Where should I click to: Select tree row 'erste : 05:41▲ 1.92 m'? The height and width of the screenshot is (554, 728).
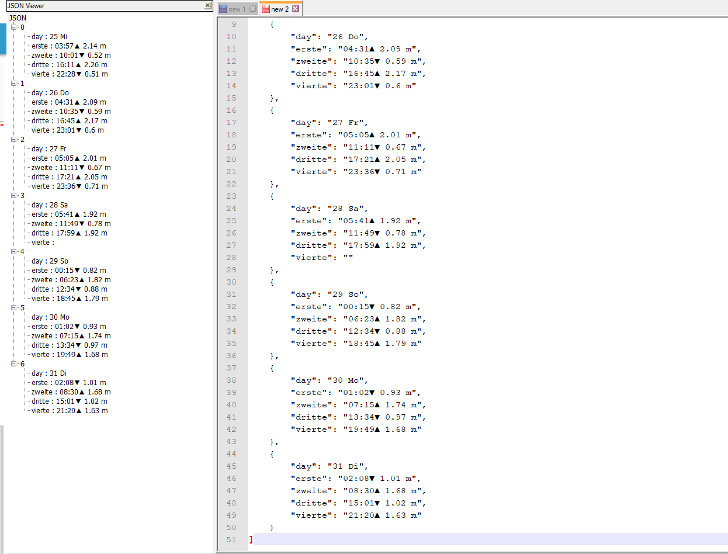(x=69, y=214)
